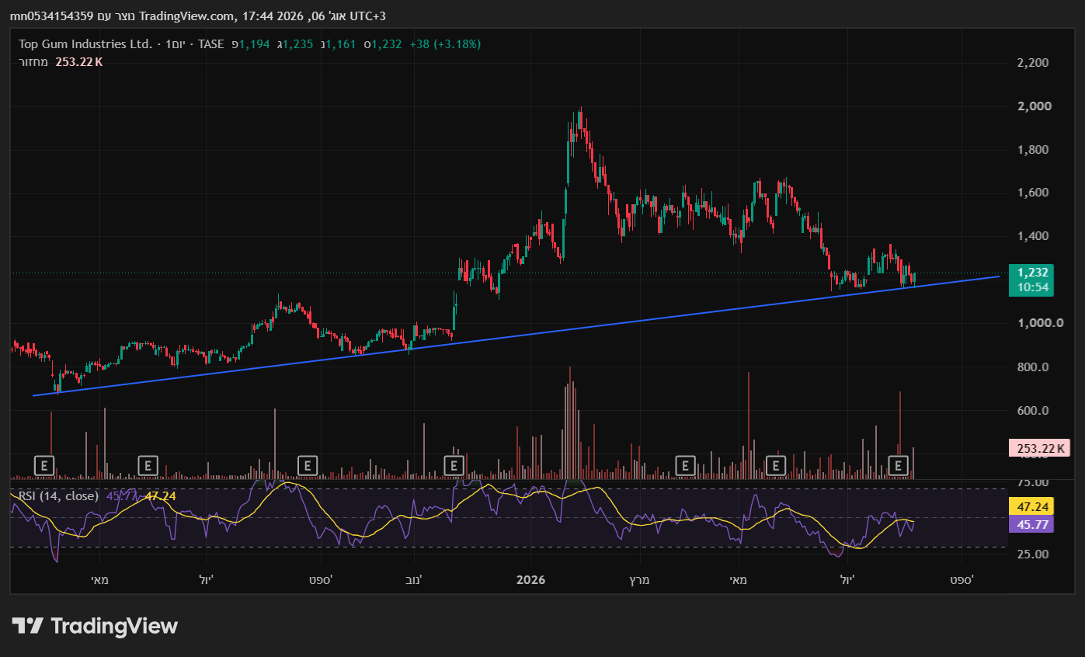Viewport: 1085px width, 657px height.
Task: Click the מרץ month label on time axis
Action: tap(639, 580)
